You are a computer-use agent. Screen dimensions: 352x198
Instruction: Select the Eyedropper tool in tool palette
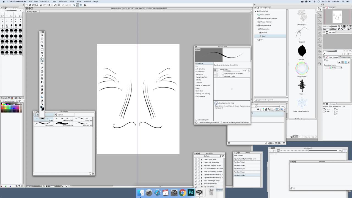tap(42, 57)
